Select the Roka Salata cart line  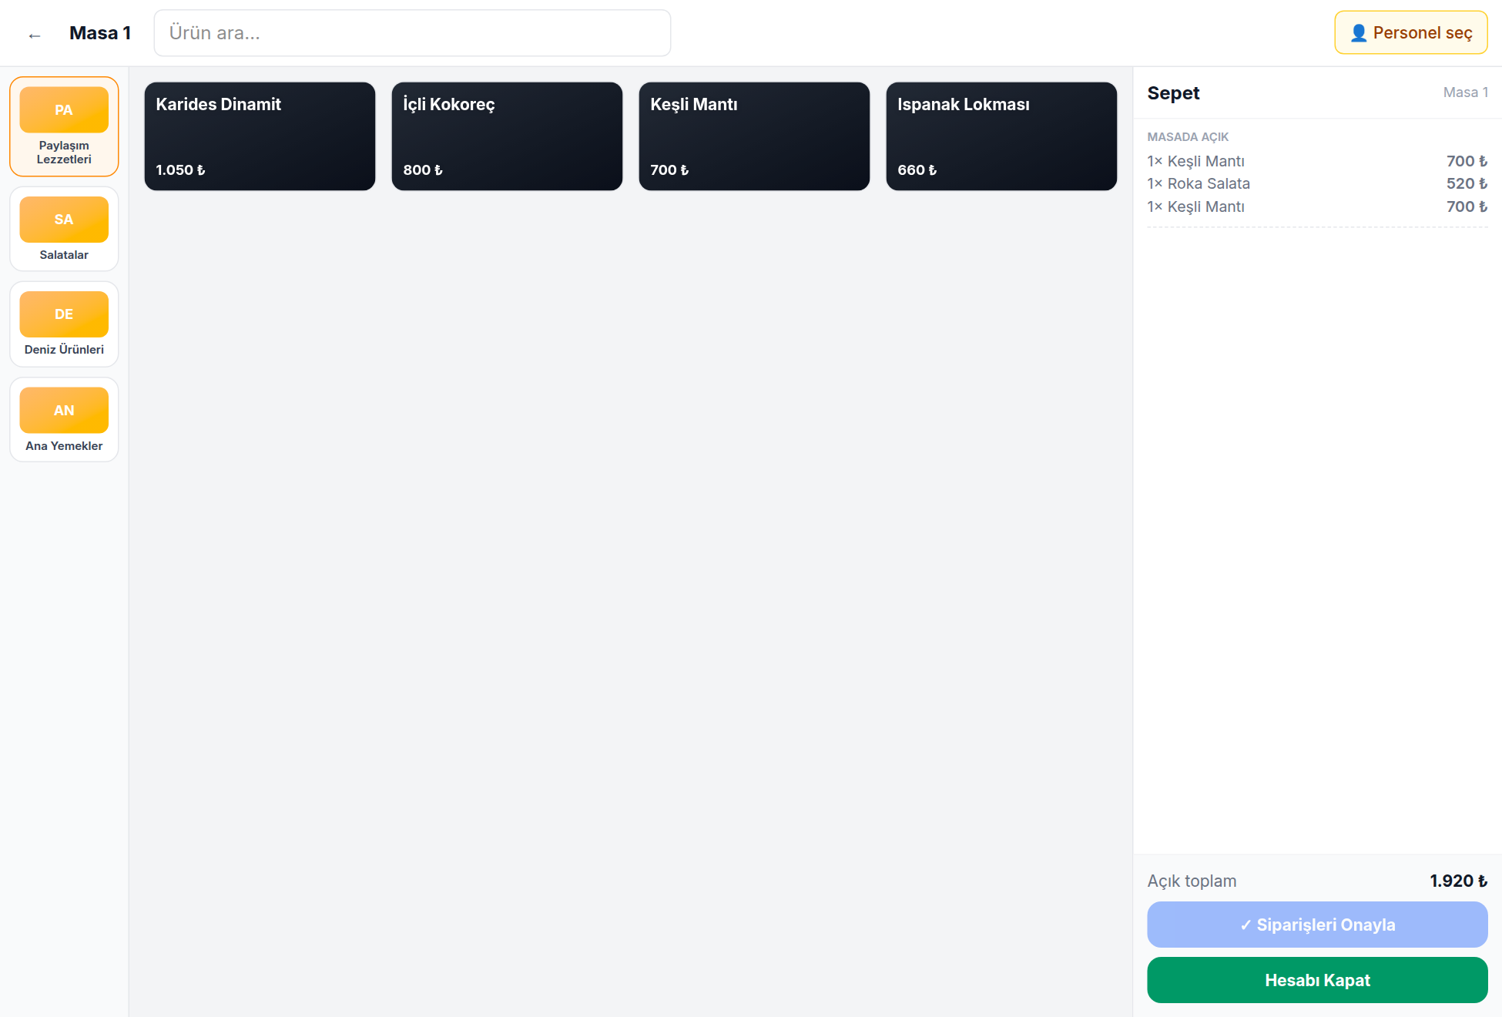pyautogui.click(x=1317, y=183)
